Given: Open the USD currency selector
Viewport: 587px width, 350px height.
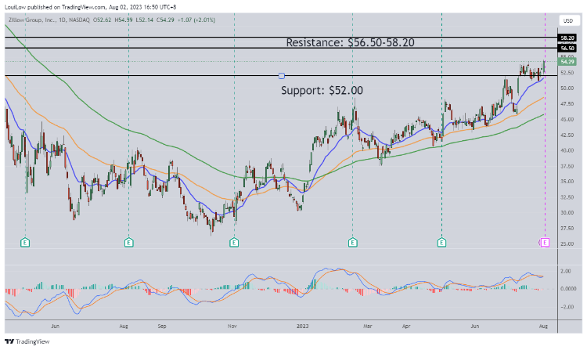Looking at the screenshot, I should [x=568, y=20].
